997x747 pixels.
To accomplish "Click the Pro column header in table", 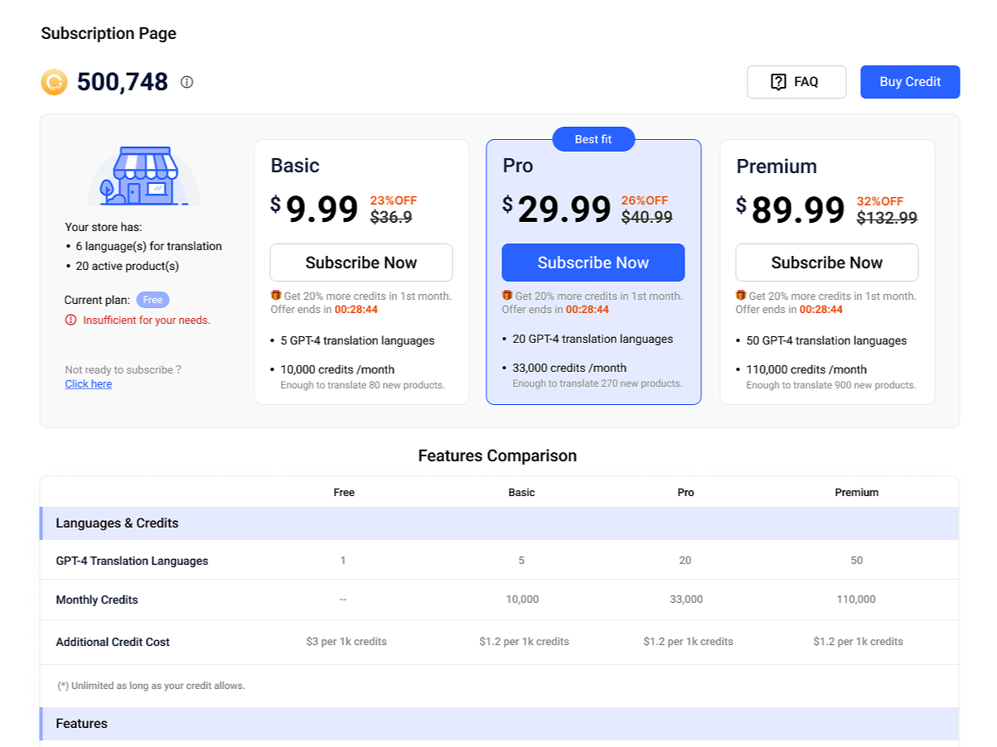I will pos(685,492).
